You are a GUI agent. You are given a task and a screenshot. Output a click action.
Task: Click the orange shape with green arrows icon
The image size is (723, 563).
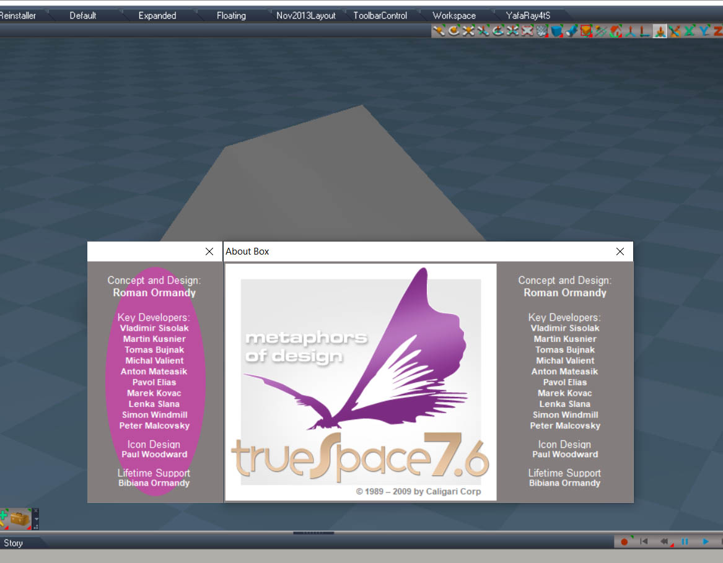(616, 31)
